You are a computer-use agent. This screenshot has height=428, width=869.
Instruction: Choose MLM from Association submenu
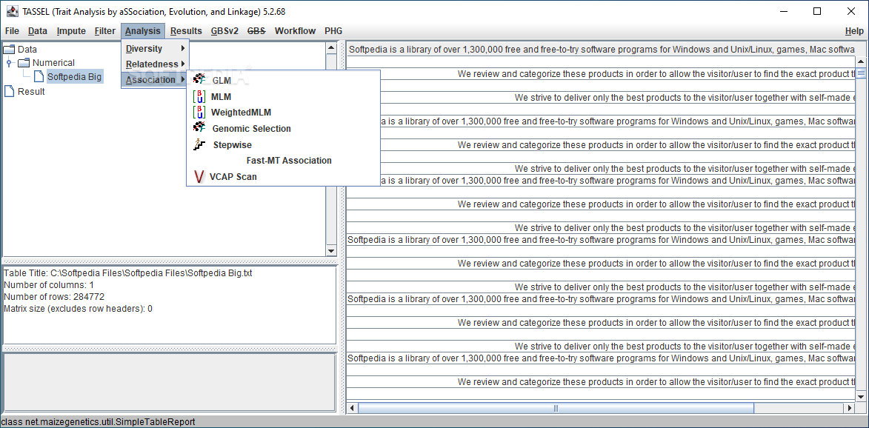(283, 96)
